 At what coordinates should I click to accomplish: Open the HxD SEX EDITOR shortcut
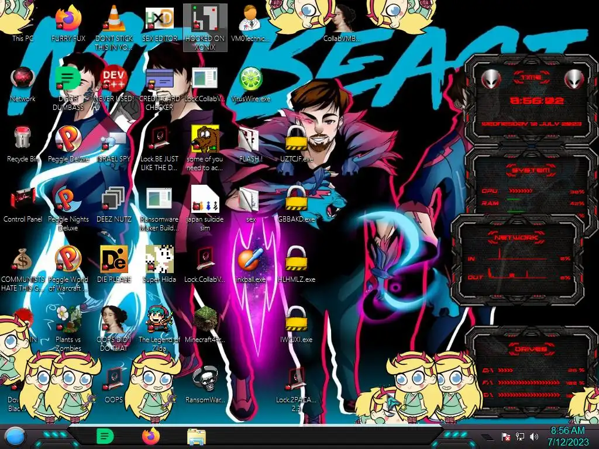tap(160, 23)
